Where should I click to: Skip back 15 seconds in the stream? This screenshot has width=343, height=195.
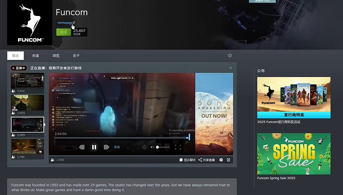coord(82,147)
